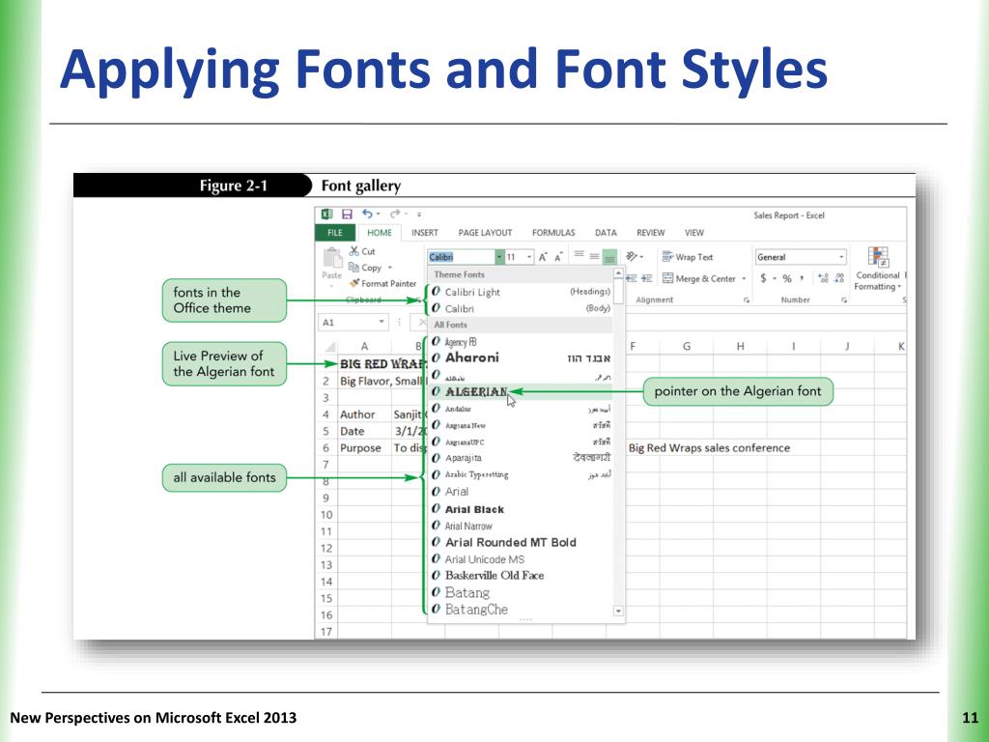Switch to the PAGE LAYOUT tab
The image size is (989, 742).
click(485, 233)
